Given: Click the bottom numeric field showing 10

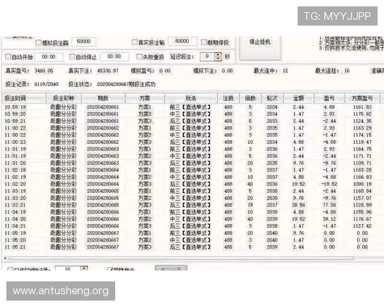Looking at the screenshot, I should coord(68,269).
